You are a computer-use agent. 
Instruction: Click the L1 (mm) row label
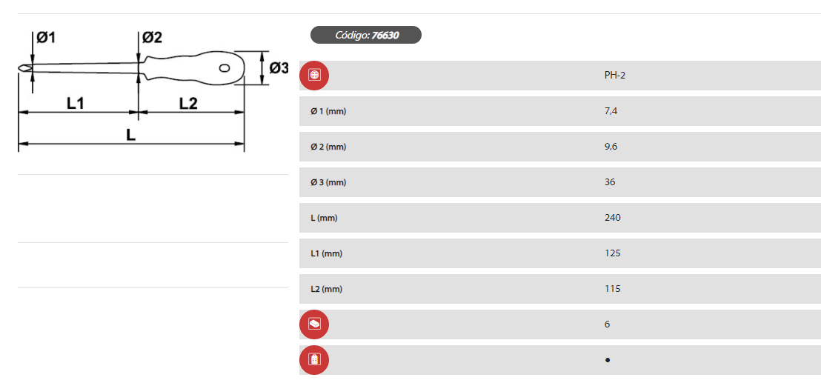tap(326, 253)
